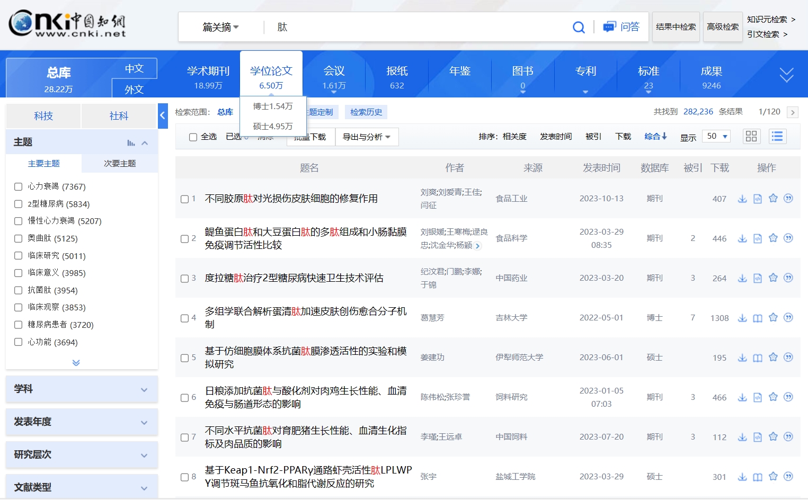Expand the 研究层次 filter panel
This screenshot has width=808, height=500.
coord(82,455)
